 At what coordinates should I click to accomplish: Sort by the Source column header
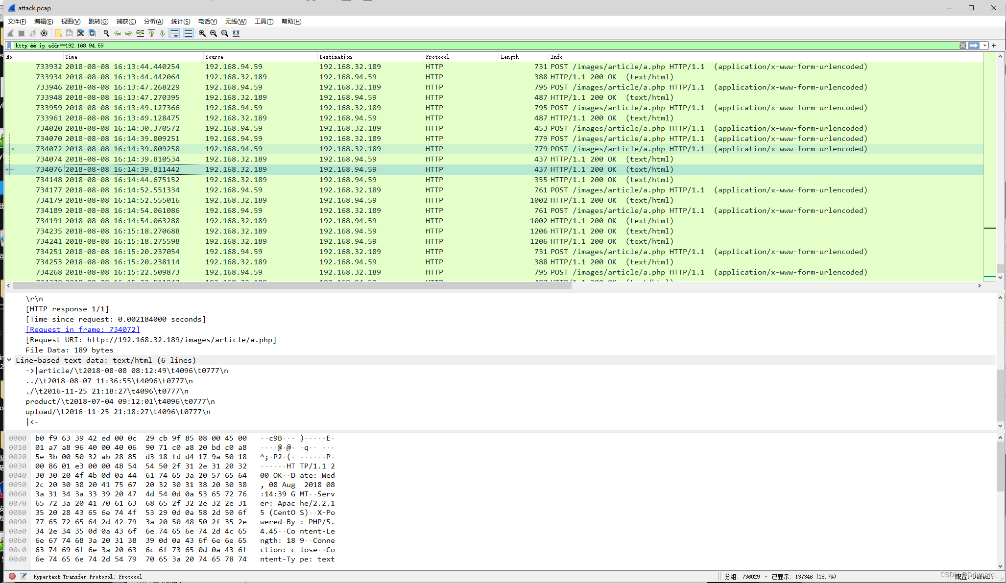pos(261,57)
